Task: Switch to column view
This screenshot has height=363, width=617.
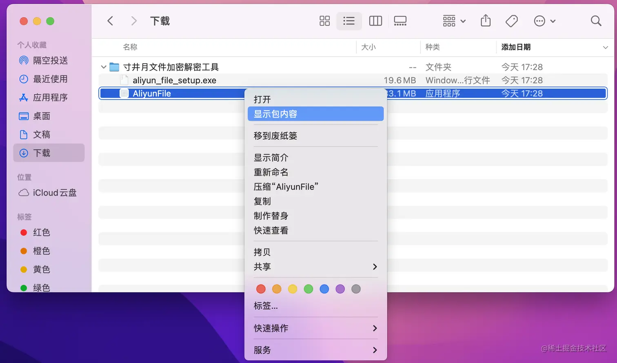Action: pos(375,21)
